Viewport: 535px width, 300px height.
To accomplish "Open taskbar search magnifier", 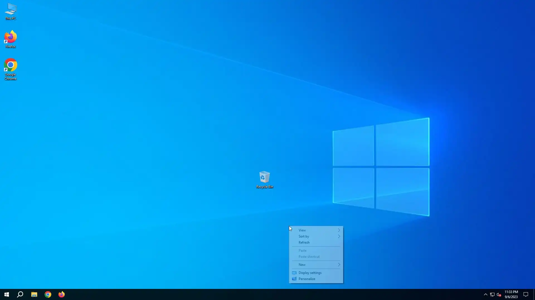I will (20, 294).
